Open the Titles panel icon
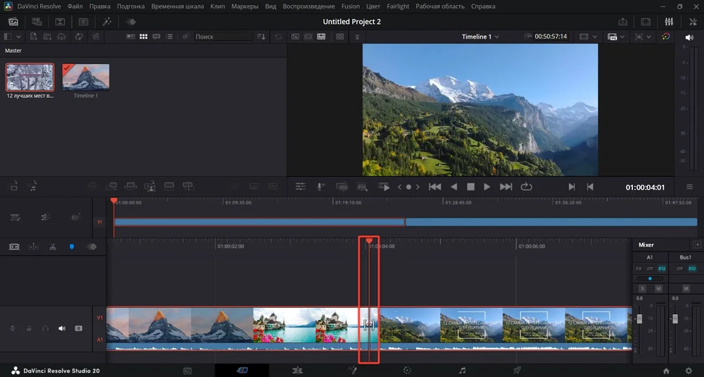Viewport: 704px width, 377px height. click(83, 22)
